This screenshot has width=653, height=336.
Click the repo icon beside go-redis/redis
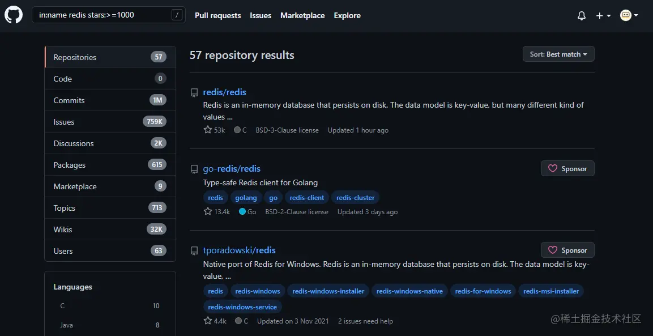[x=194, y=169]
